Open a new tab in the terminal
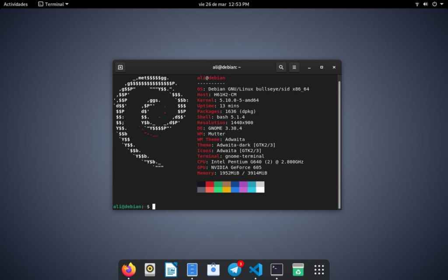 coord(120,67)
